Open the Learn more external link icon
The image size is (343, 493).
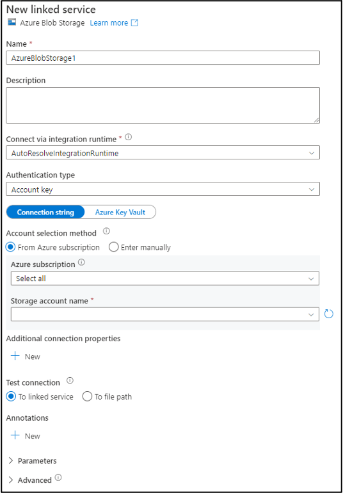(134, 23)
